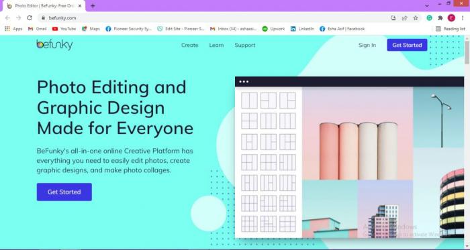Viewport: 470px width, 250px height.
Task: Click the Sign In link
Action: 367,45
